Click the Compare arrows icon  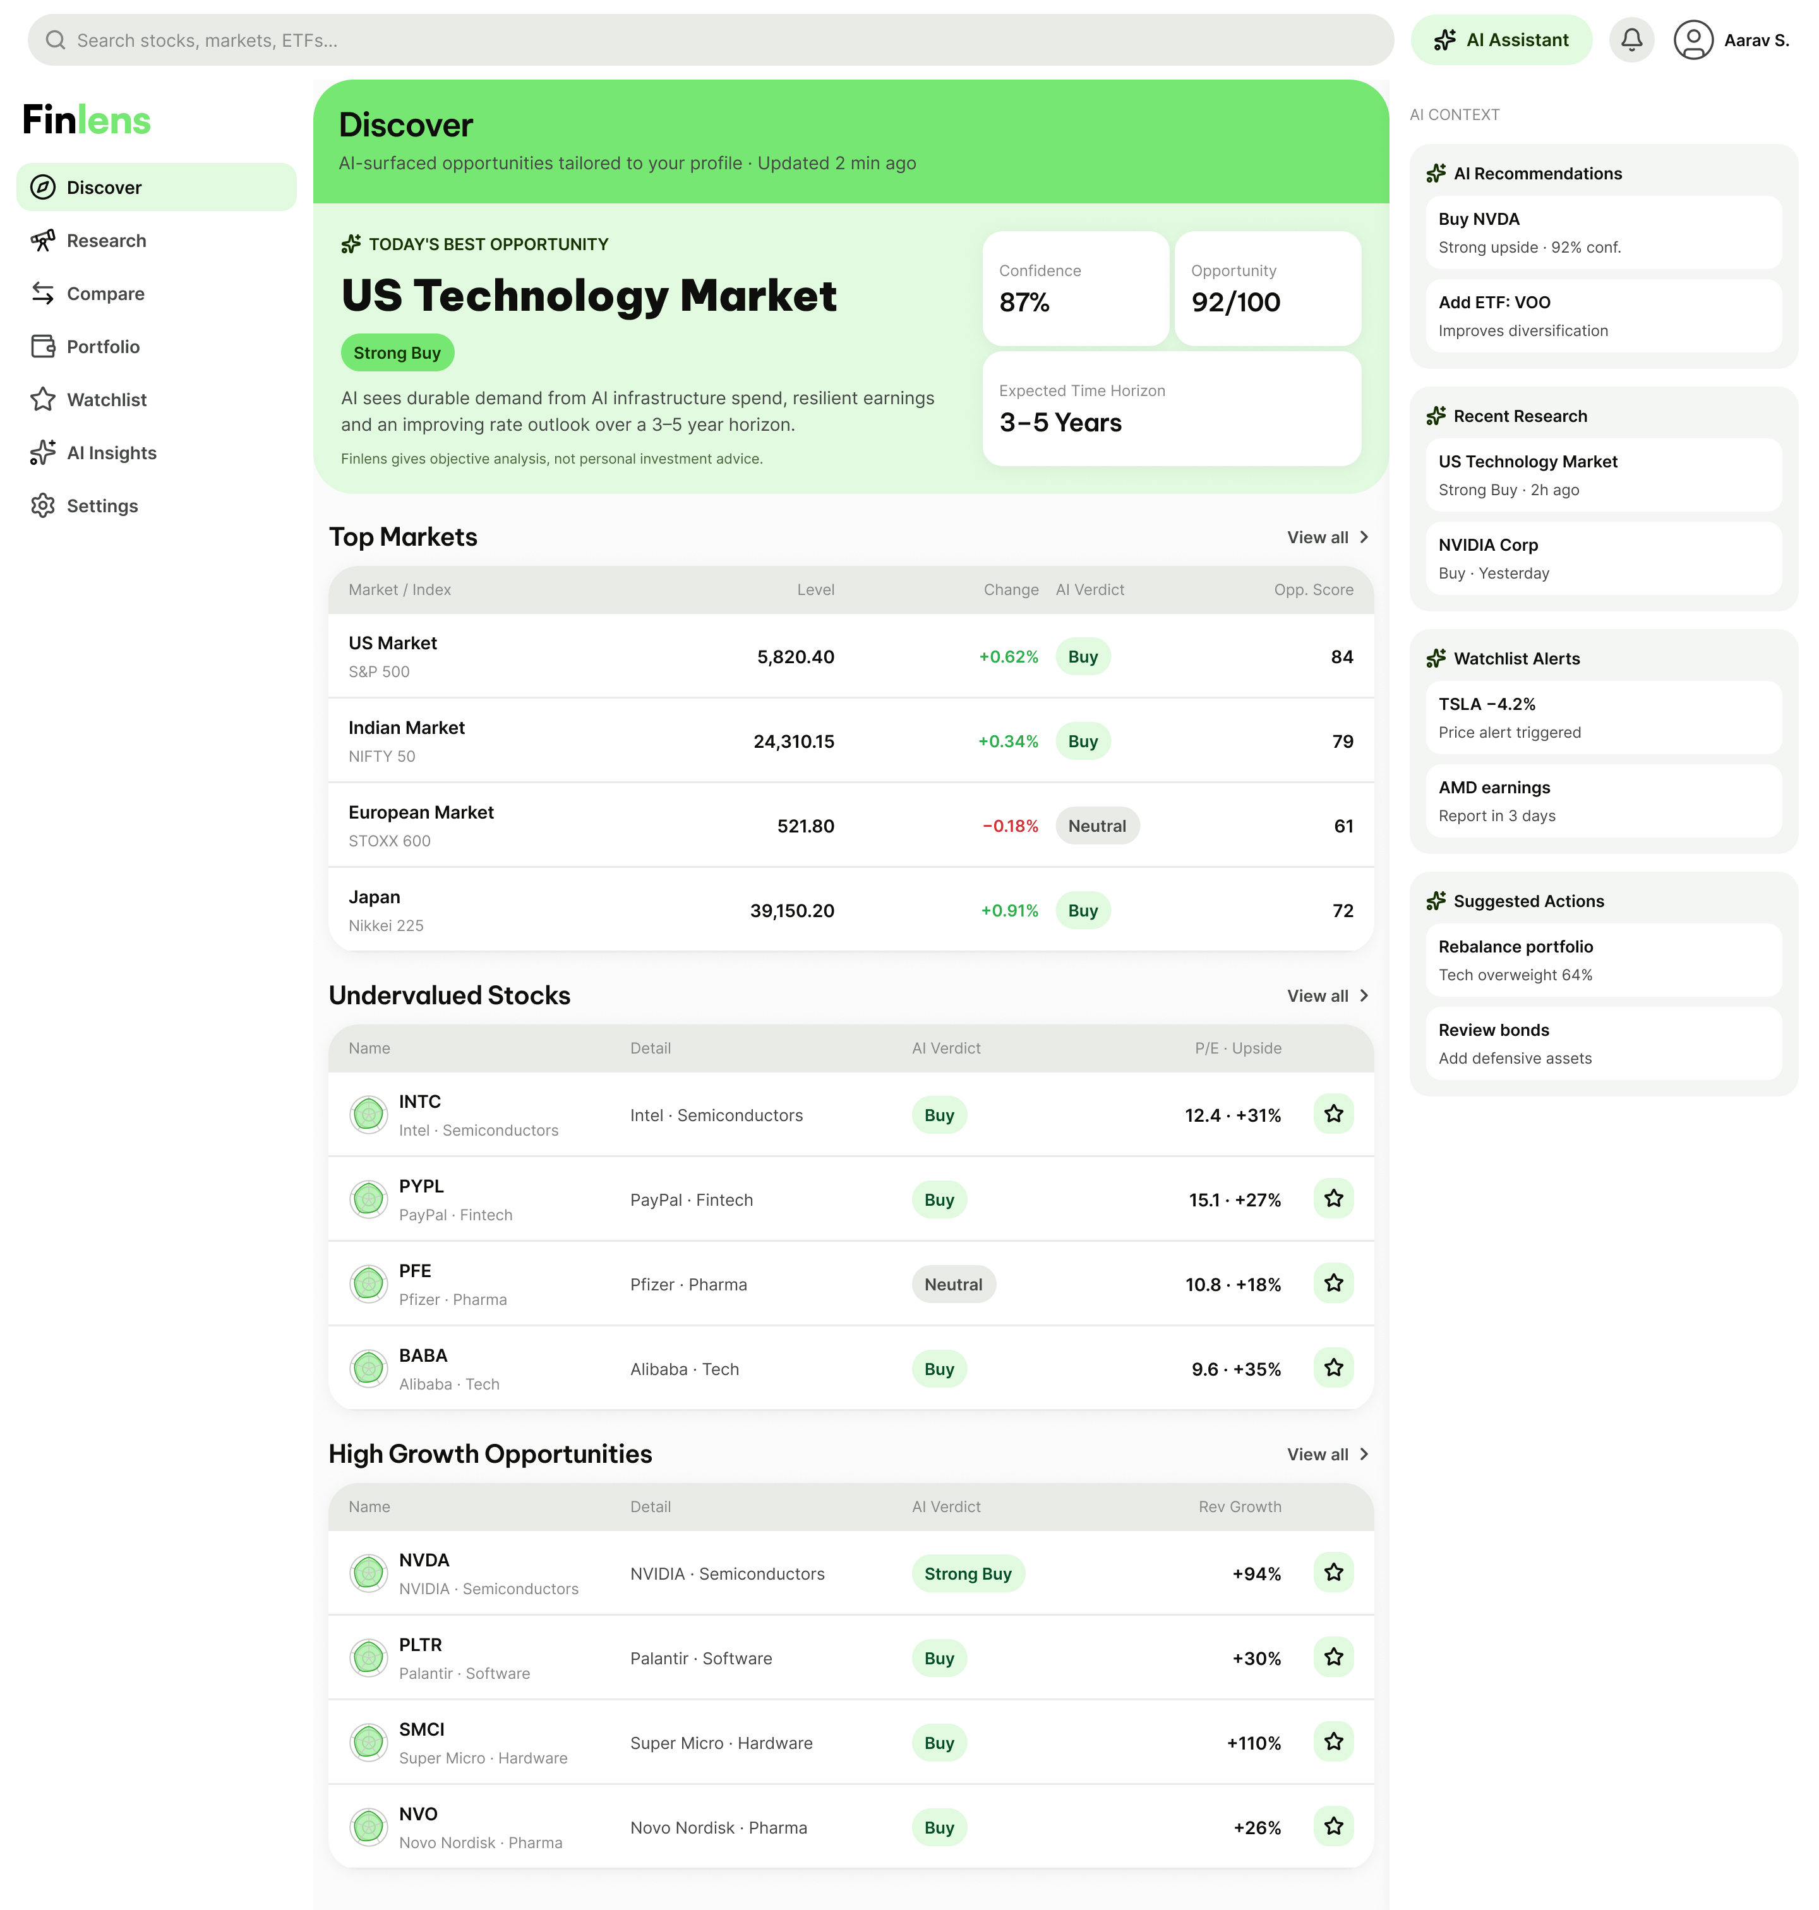click(x=43, y=294)
